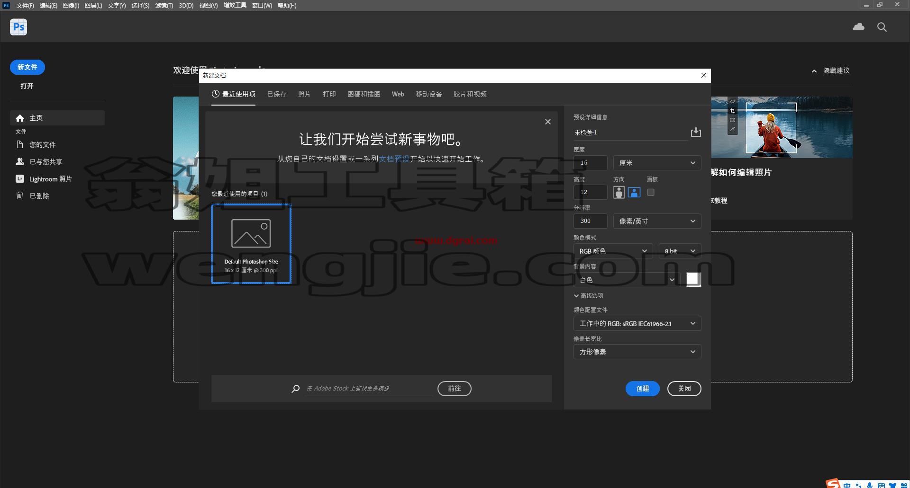Open the 滤镜(T) menu
The image size is (910, 488).
[x=164, y=5]
